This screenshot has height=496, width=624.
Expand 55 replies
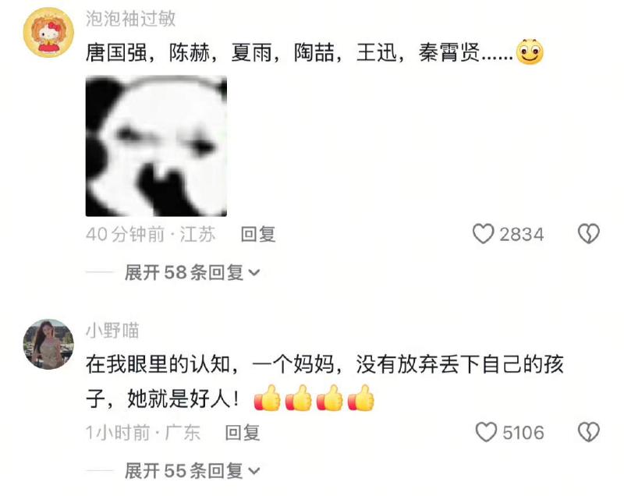pyautogui.click(x=192, y=471)
